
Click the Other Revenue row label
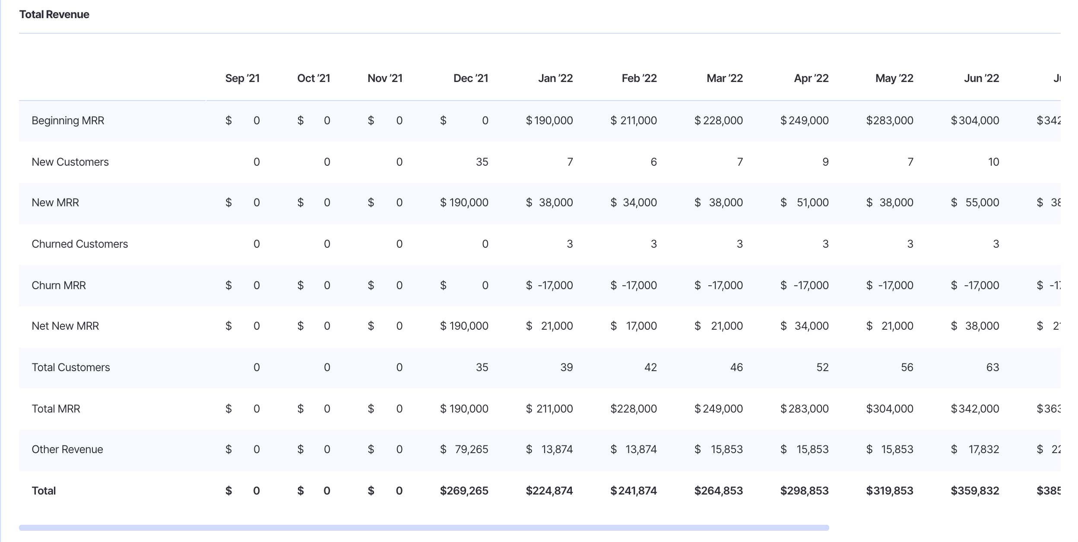click(67, 450)
